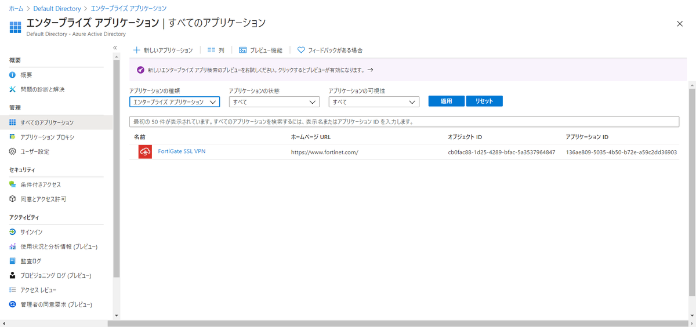The image size is (696, 327).
Task: Select アクセス レビュー menu item
Action: point(56,290)
